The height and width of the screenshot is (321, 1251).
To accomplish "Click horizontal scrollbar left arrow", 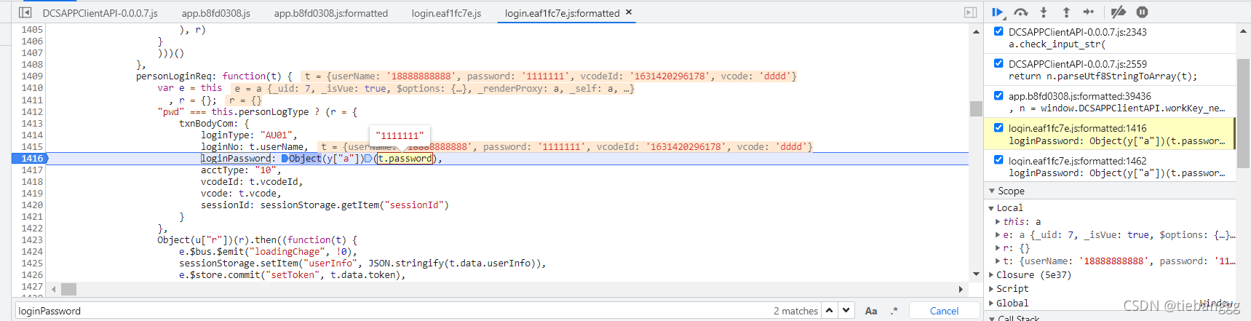I will [53, 289].
